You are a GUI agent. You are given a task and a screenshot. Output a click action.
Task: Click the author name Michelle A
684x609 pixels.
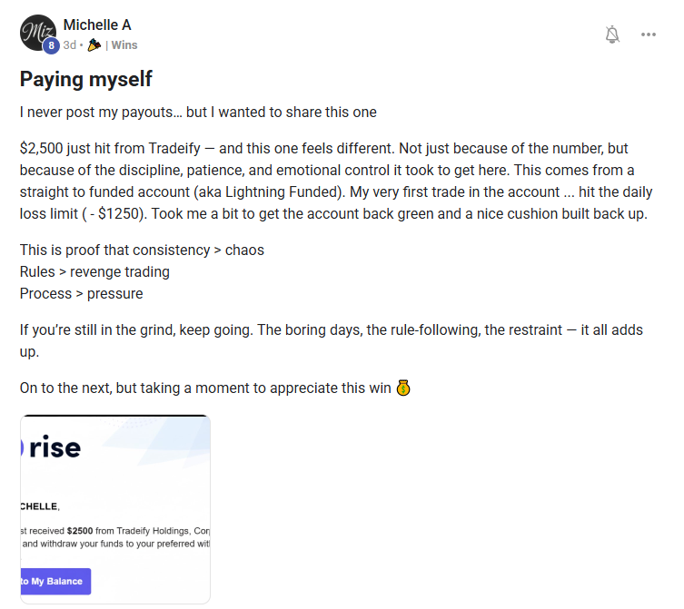[x=97, y=25]
